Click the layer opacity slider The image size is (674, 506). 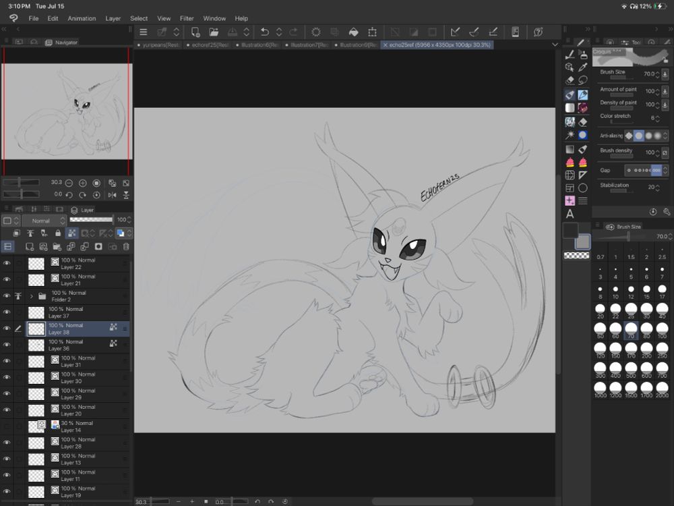91,220
